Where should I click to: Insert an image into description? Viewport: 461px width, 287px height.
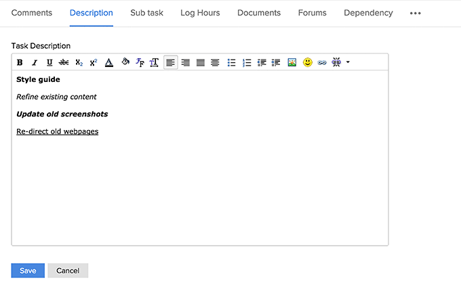click(x=292, y=62)
